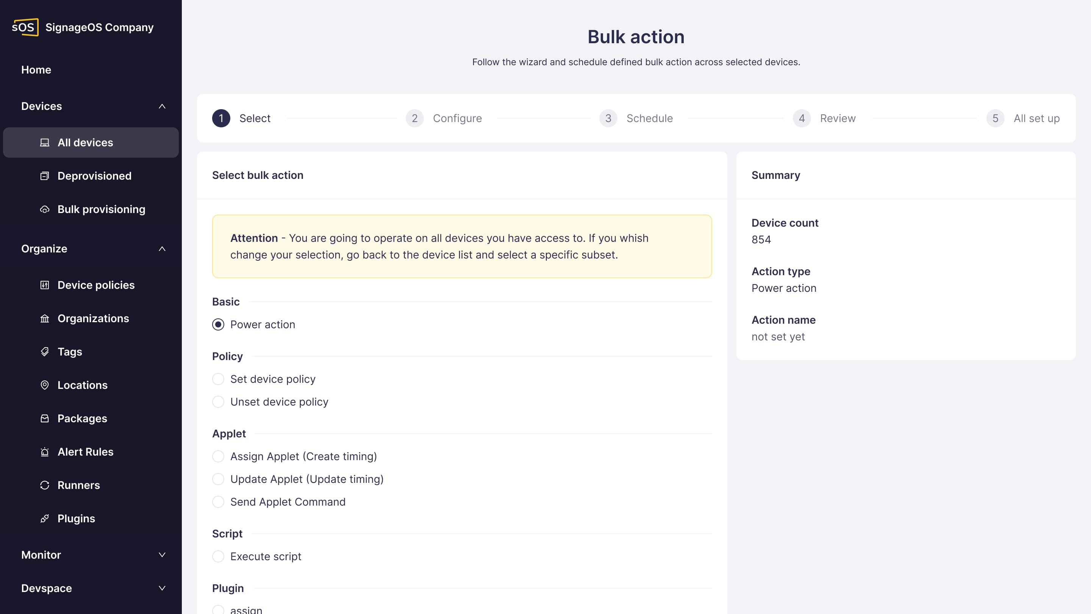Click the Plugins plug icon
Viewport: 1091px width, 614px height.
(44, 518)
